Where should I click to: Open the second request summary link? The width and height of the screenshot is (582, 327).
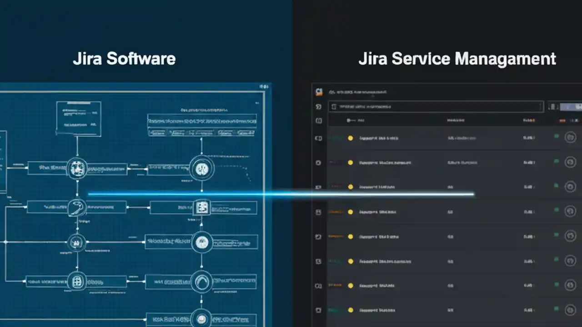[384, 162]
